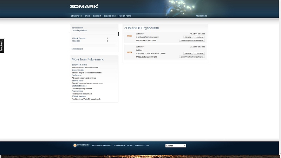This screenshot has width=281, height=158.
Task: Click the Futuremark logo in footer
Action: coord(81,145)
